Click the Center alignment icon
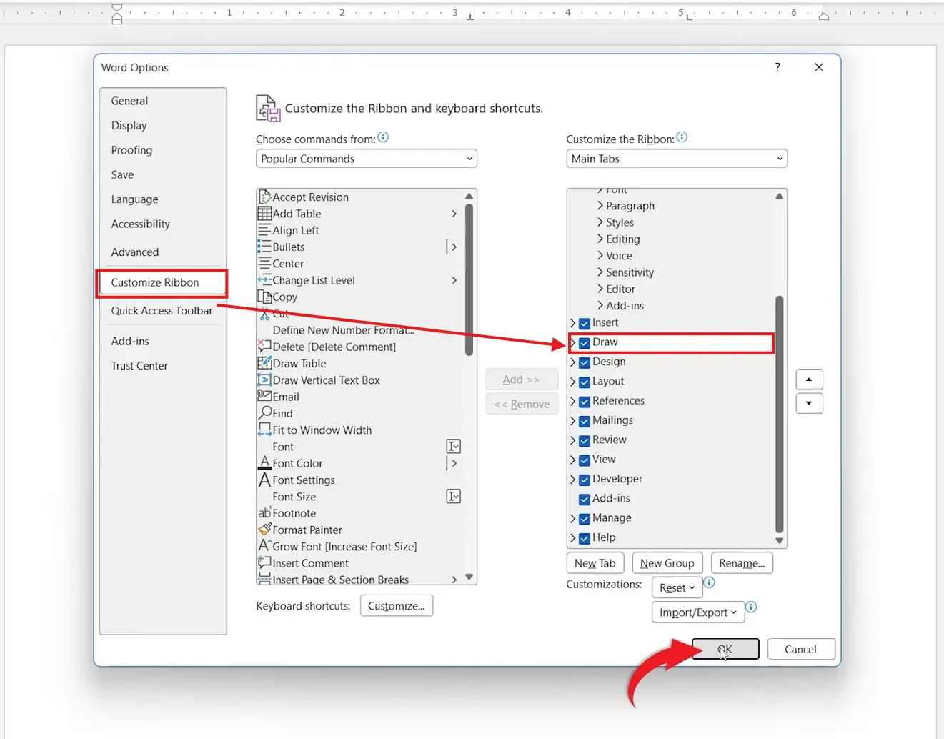 click(x=264, y=264)
